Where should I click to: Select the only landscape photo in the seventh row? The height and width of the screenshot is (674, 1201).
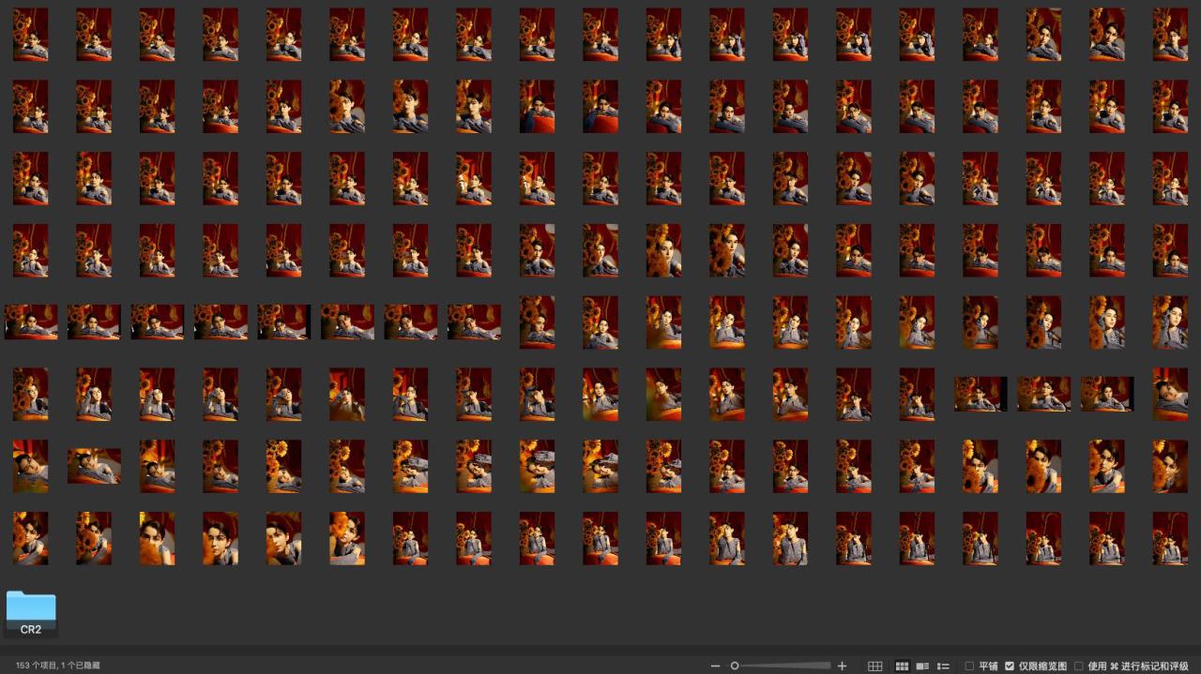(94, 466)
